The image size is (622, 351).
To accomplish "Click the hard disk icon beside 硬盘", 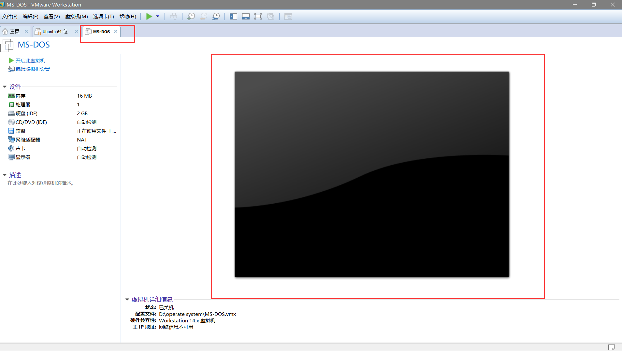I will (x=11, y=113).
